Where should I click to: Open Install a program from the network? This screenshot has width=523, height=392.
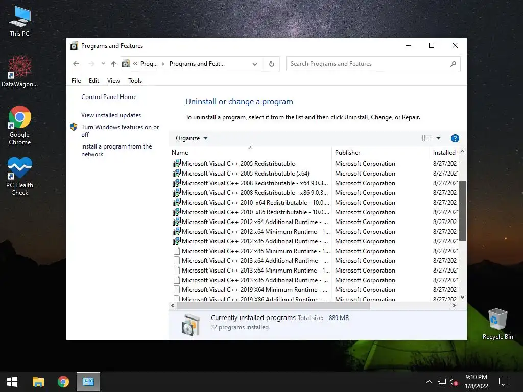(x=116, y=150)
